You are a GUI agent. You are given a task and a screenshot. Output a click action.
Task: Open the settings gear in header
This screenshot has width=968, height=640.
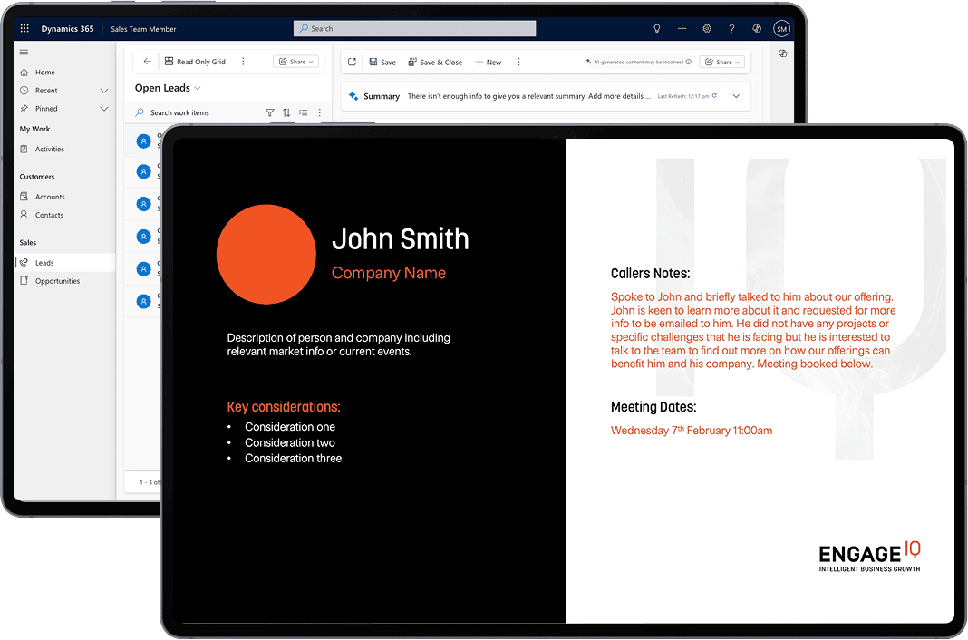click(x=707, y=29)
